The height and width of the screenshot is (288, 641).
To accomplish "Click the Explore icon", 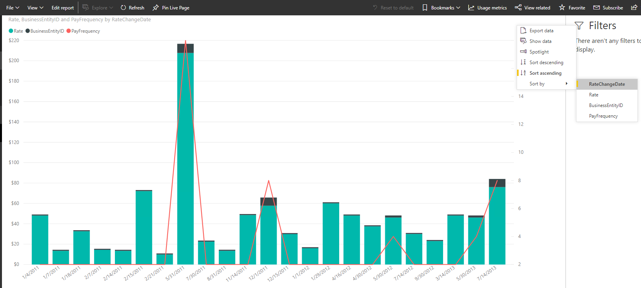I will [x=85, y=7].
